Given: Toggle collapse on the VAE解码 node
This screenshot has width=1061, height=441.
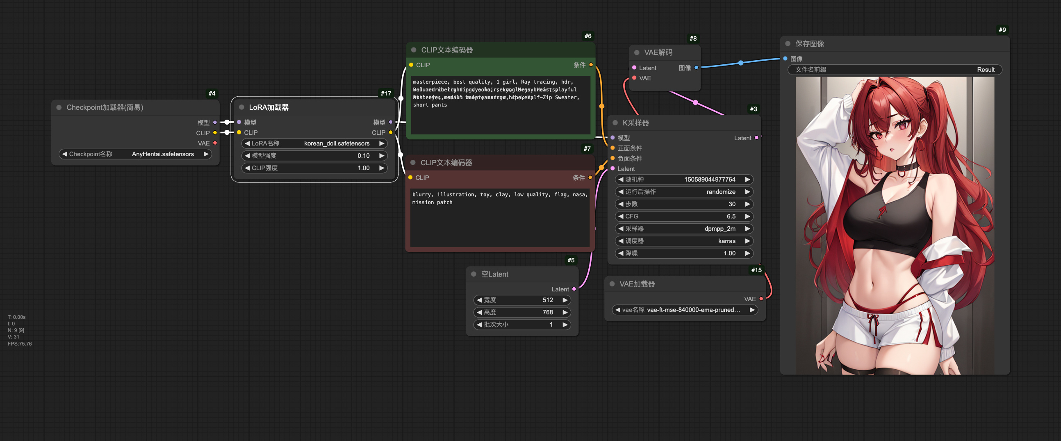Looking at the screenshot, I should 637,52.
